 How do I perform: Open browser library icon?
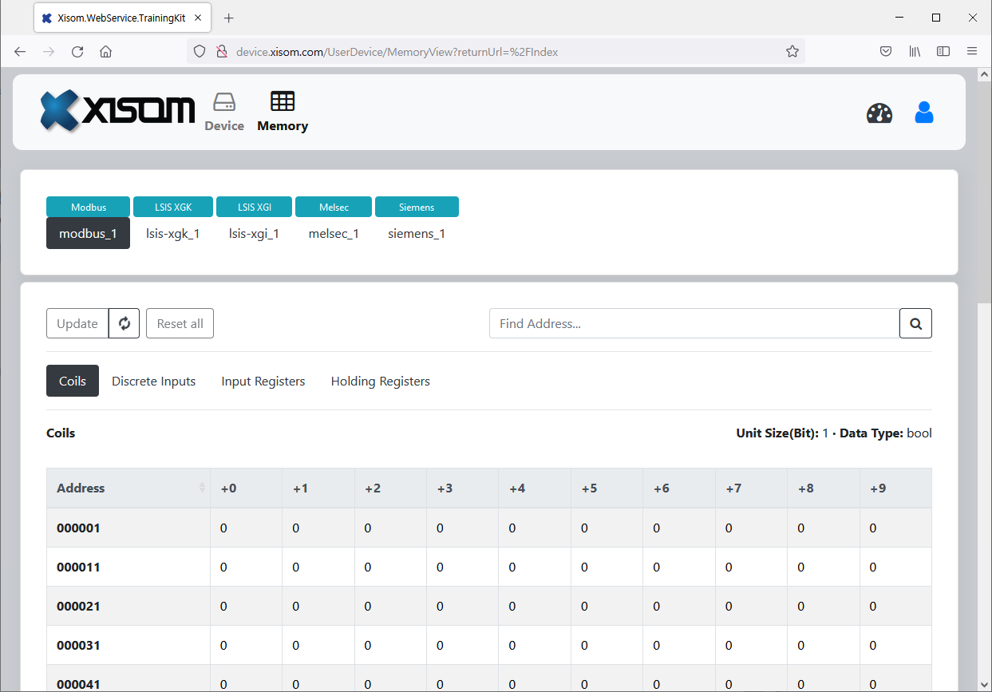click(915, 51)
